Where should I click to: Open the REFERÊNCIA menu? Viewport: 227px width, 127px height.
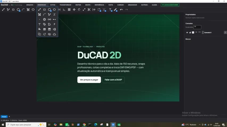tap(100, 5)
